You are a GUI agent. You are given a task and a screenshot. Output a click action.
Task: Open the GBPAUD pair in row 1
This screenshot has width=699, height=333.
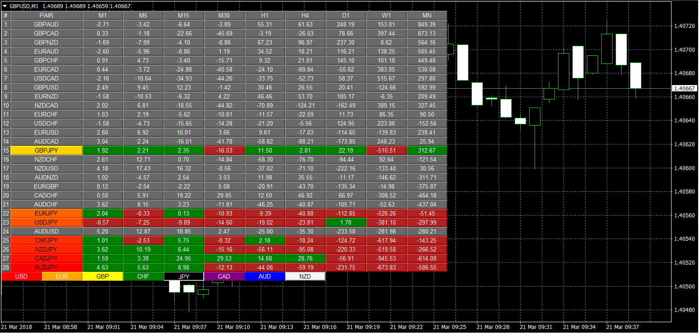click(46, 24)
